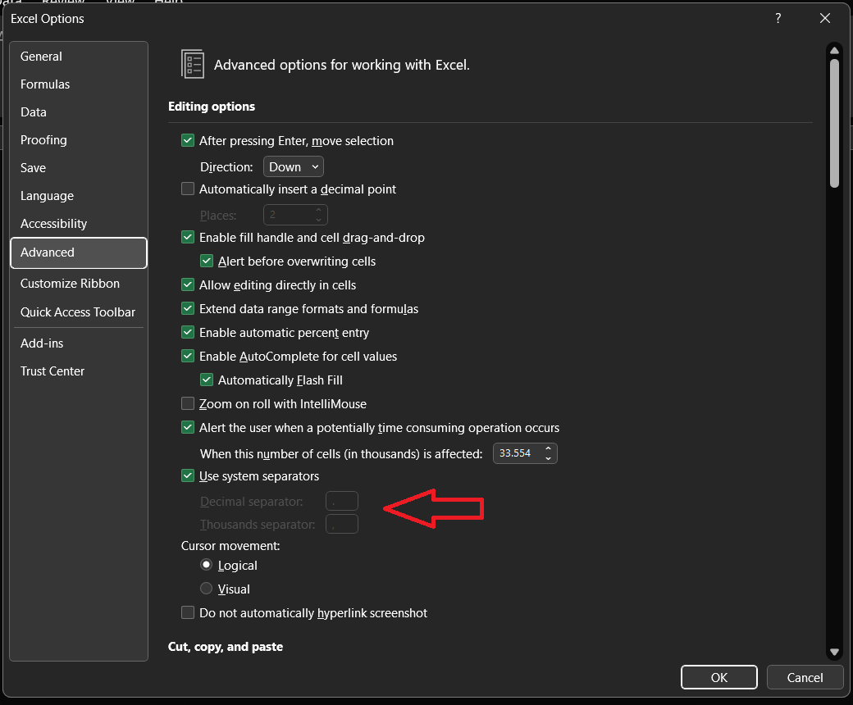The image size is (853, 705).
Task: Select Logical cursor movement
Action: tap(206, 566)
